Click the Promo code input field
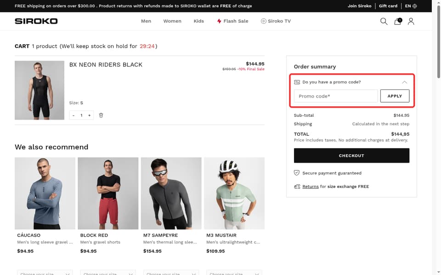Image resolution: width=441 pixels, height=275 pixels. [336, 96]
